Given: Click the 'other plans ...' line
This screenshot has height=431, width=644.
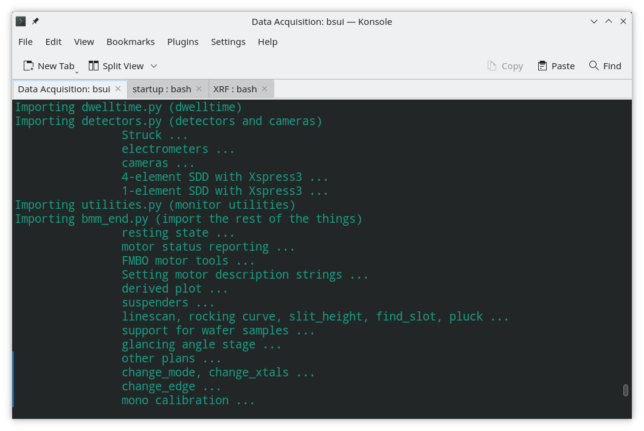Looking at the screenshot, I should point(171,358).
